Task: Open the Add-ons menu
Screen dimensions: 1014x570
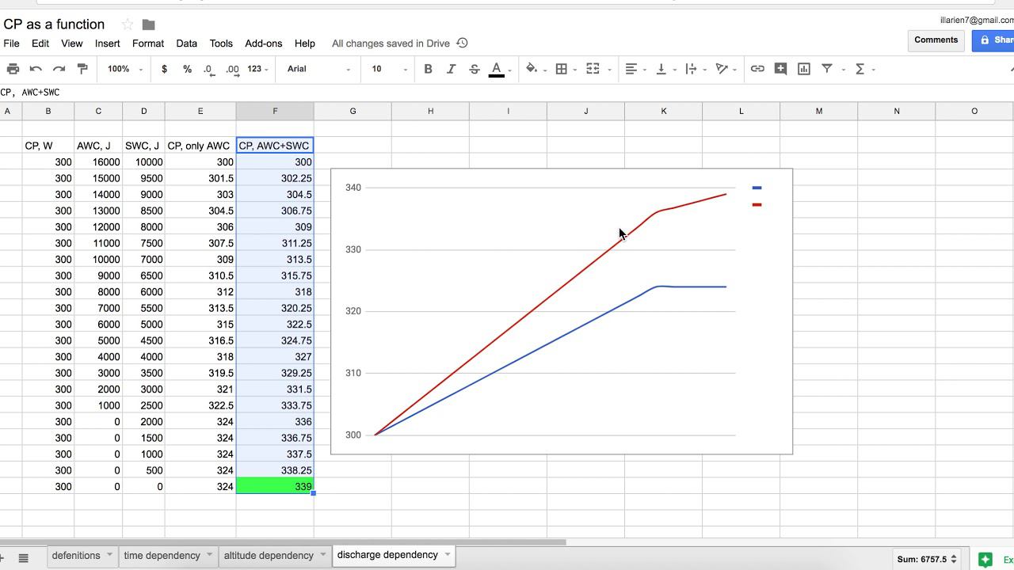Action: pos(264,44)
